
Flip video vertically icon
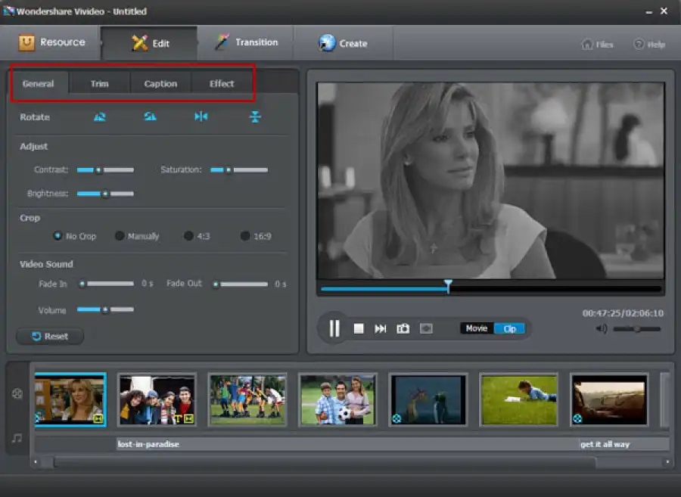click(255, 116)
